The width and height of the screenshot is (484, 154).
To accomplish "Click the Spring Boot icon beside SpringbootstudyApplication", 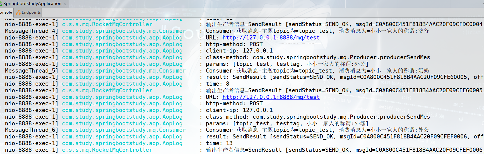I will tap(1, 4).
